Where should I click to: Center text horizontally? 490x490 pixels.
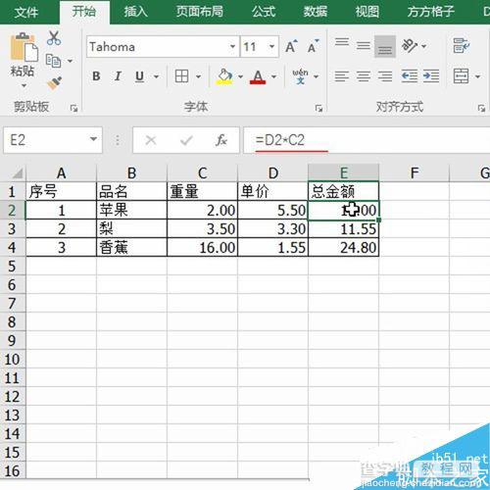tap(364, 76)
